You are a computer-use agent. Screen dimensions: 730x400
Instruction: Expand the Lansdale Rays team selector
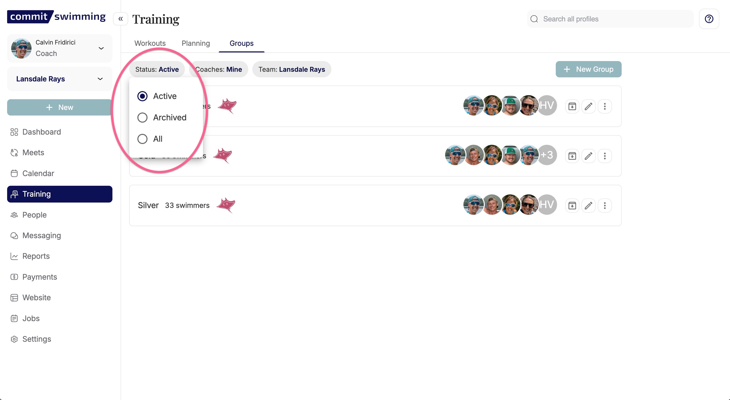[60, 79]
